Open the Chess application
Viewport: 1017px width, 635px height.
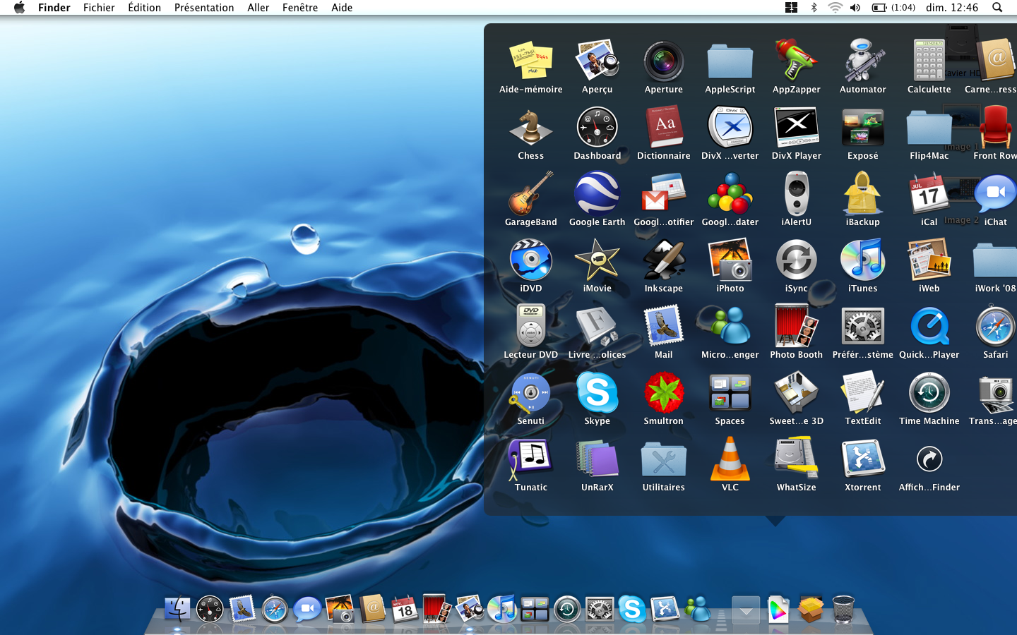click(x=530, y=128)
